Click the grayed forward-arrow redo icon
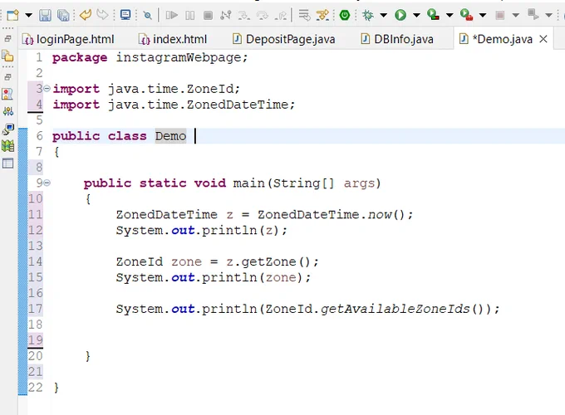 point(103,15)
